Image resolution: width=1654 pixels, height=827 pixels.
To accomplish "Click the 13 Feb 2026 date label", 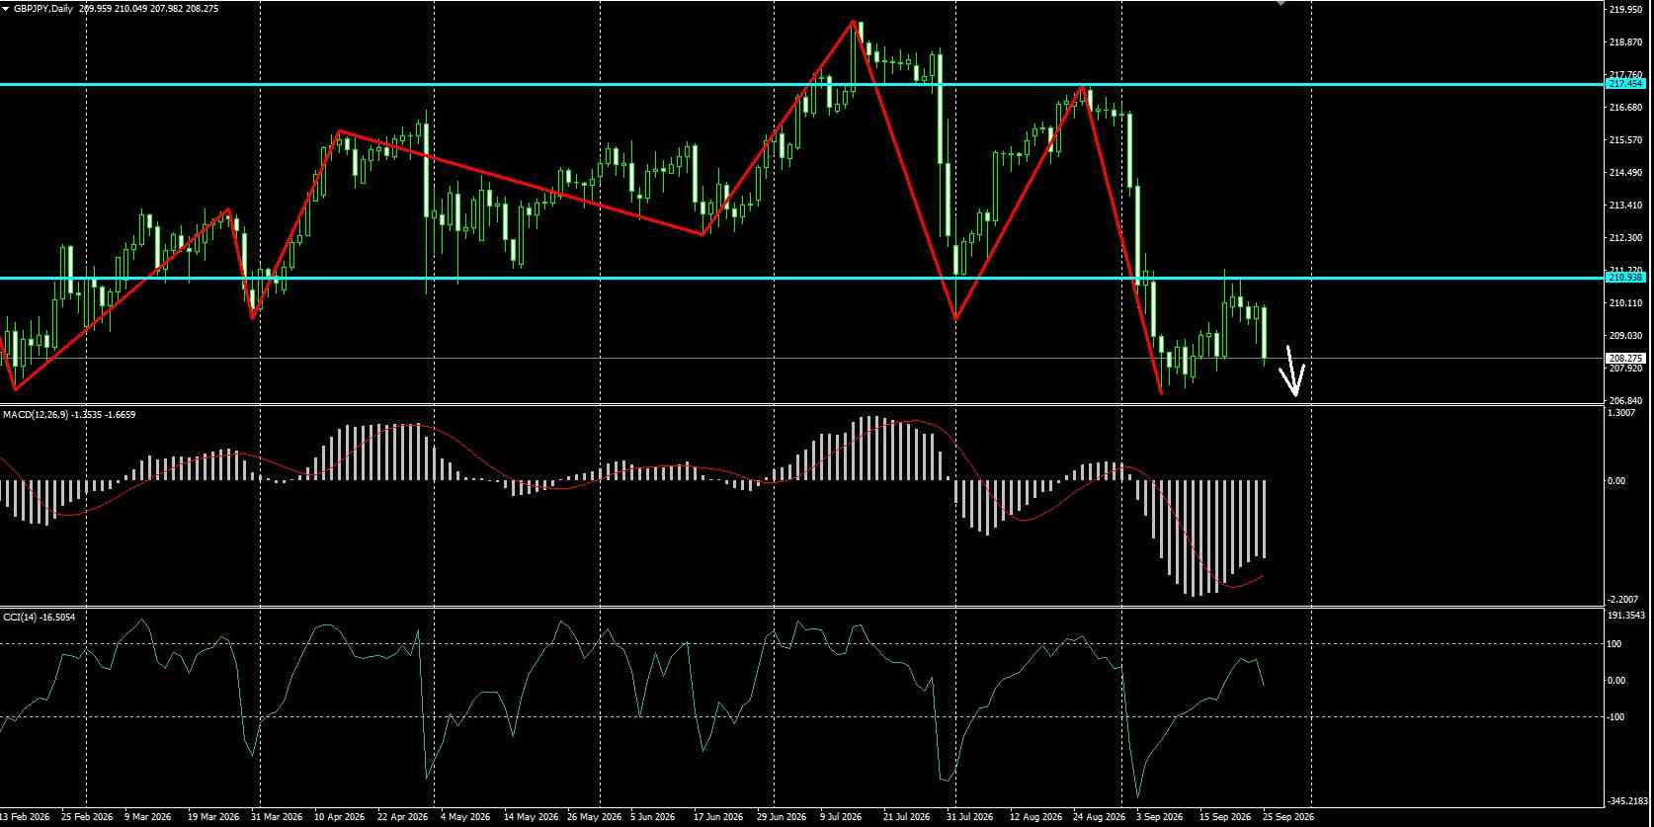I will (x=25, y=817).
